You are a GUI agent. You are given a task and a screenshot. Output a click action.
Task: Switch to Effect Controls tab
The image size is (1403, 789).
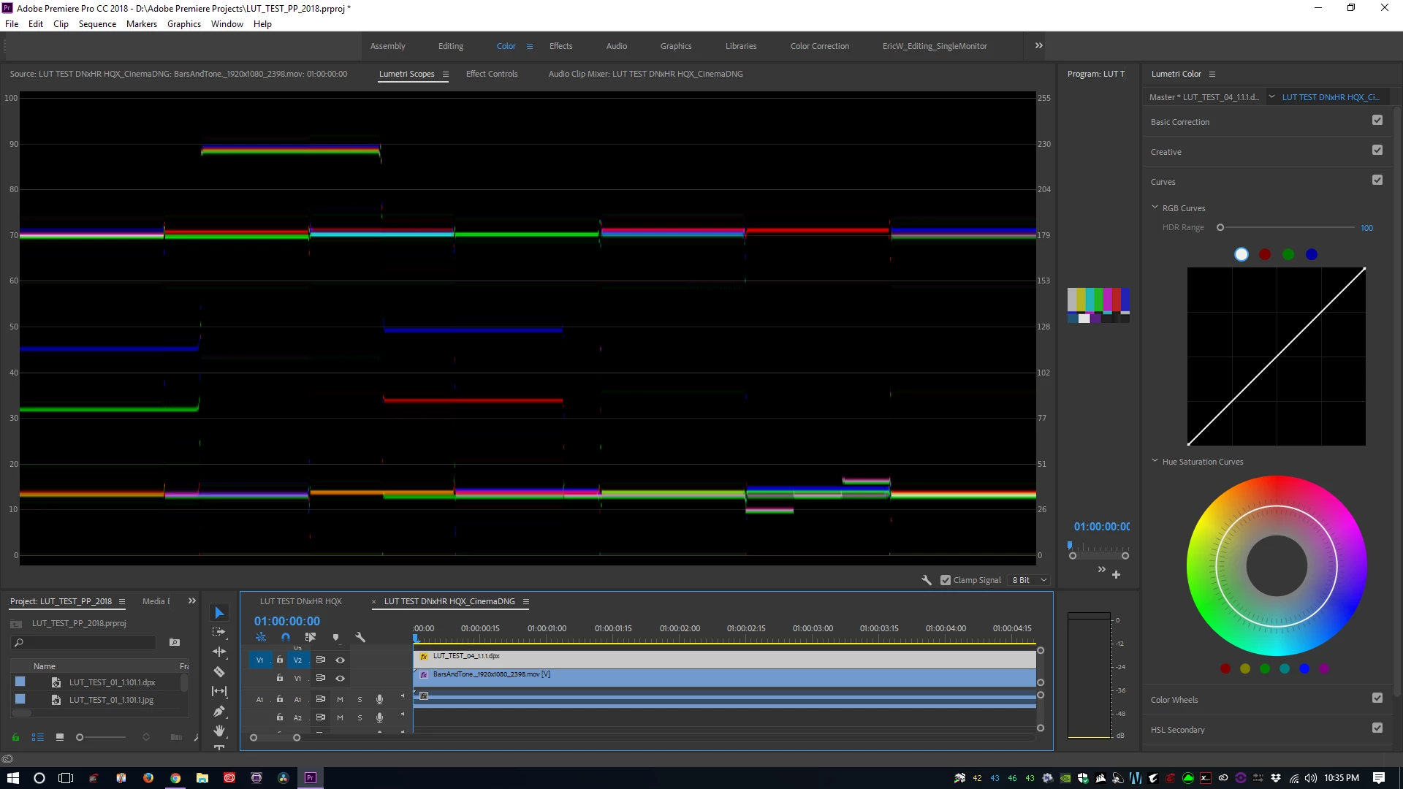(x=491, y=74)
